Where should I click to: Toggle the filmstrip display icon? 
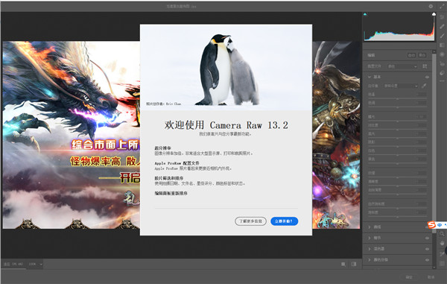point(343,265)
